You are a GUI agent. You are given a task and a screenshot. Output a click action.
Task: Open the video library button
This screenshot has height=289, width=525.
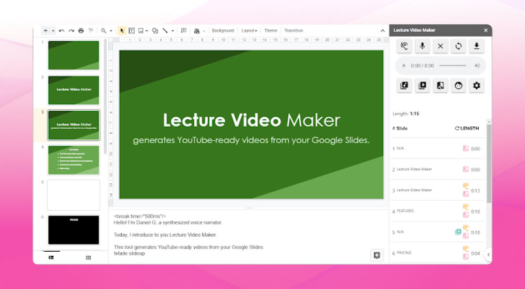coord(422,86)
